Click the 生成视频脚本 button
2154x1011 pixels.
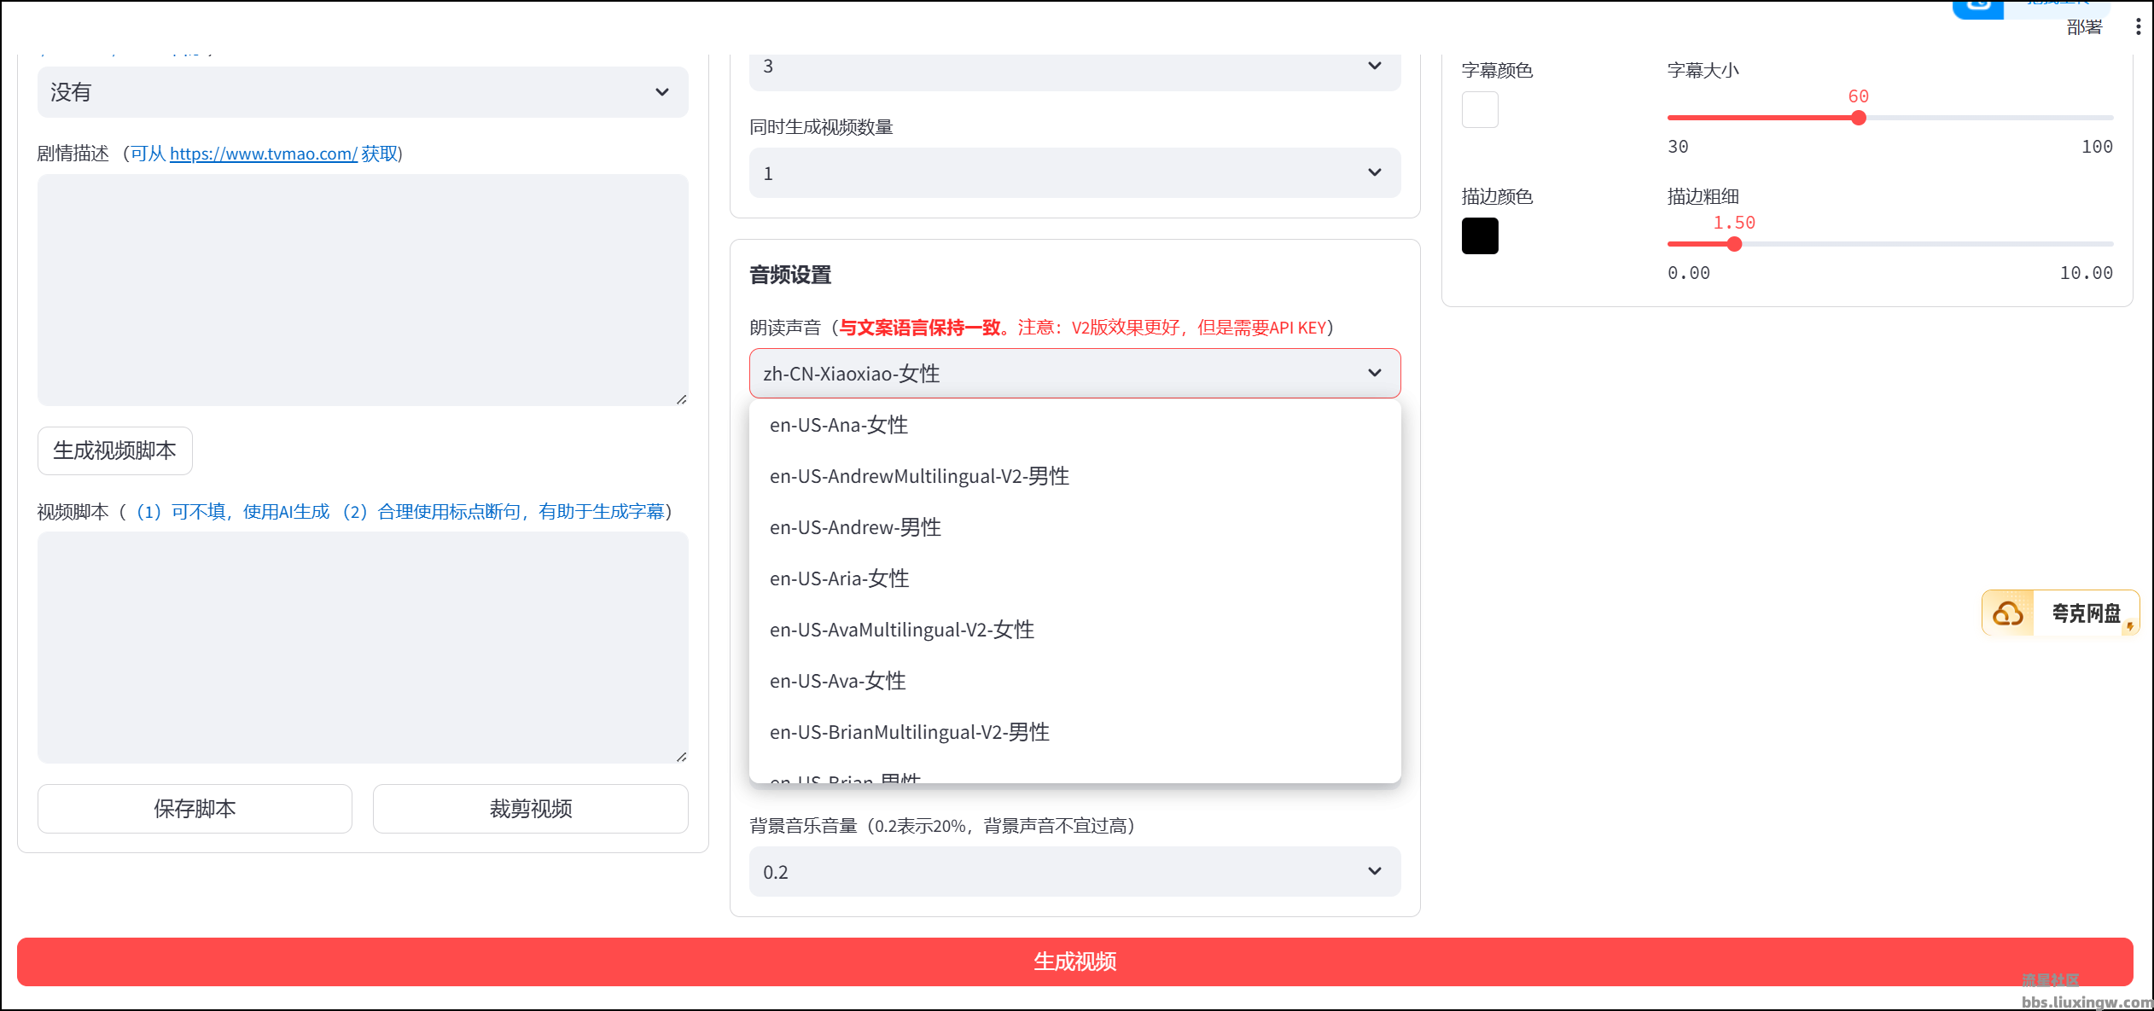tap(115, 450)
